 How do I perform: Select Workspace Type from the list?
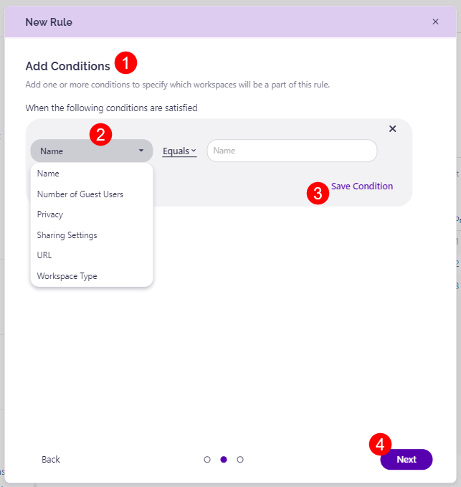coord(67,276)
